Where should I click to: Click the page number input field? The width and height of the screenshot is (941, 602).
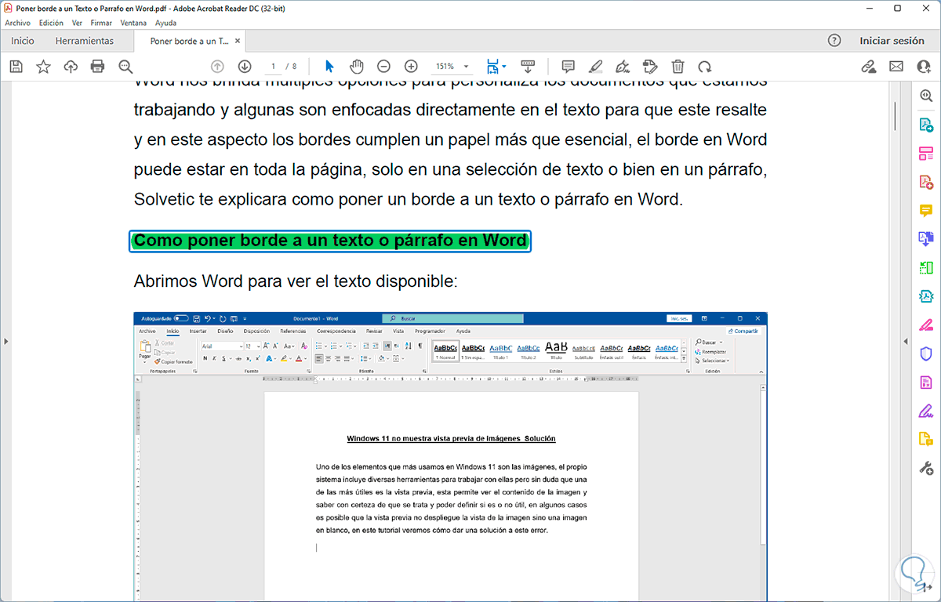click(x=274, y=67)
